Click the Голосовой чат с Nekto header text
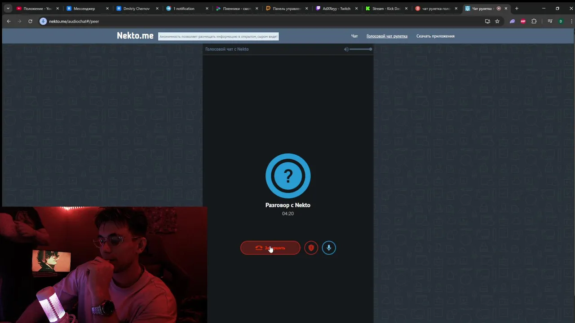 [x=227, y=49]
